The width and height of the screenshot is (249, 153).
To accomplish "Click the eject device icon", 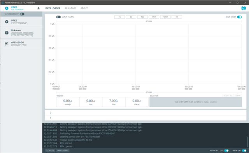I will 39,8.
